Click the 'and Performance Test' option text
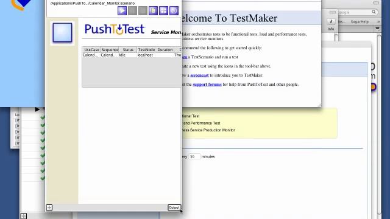The width and height of the screenshot is (390, 219). tap(202, 123)
